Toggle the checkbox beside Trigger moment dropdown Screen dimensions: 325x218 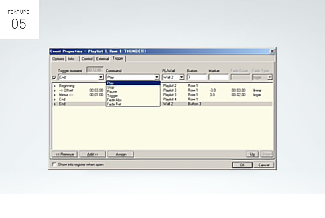pos(54,77)
